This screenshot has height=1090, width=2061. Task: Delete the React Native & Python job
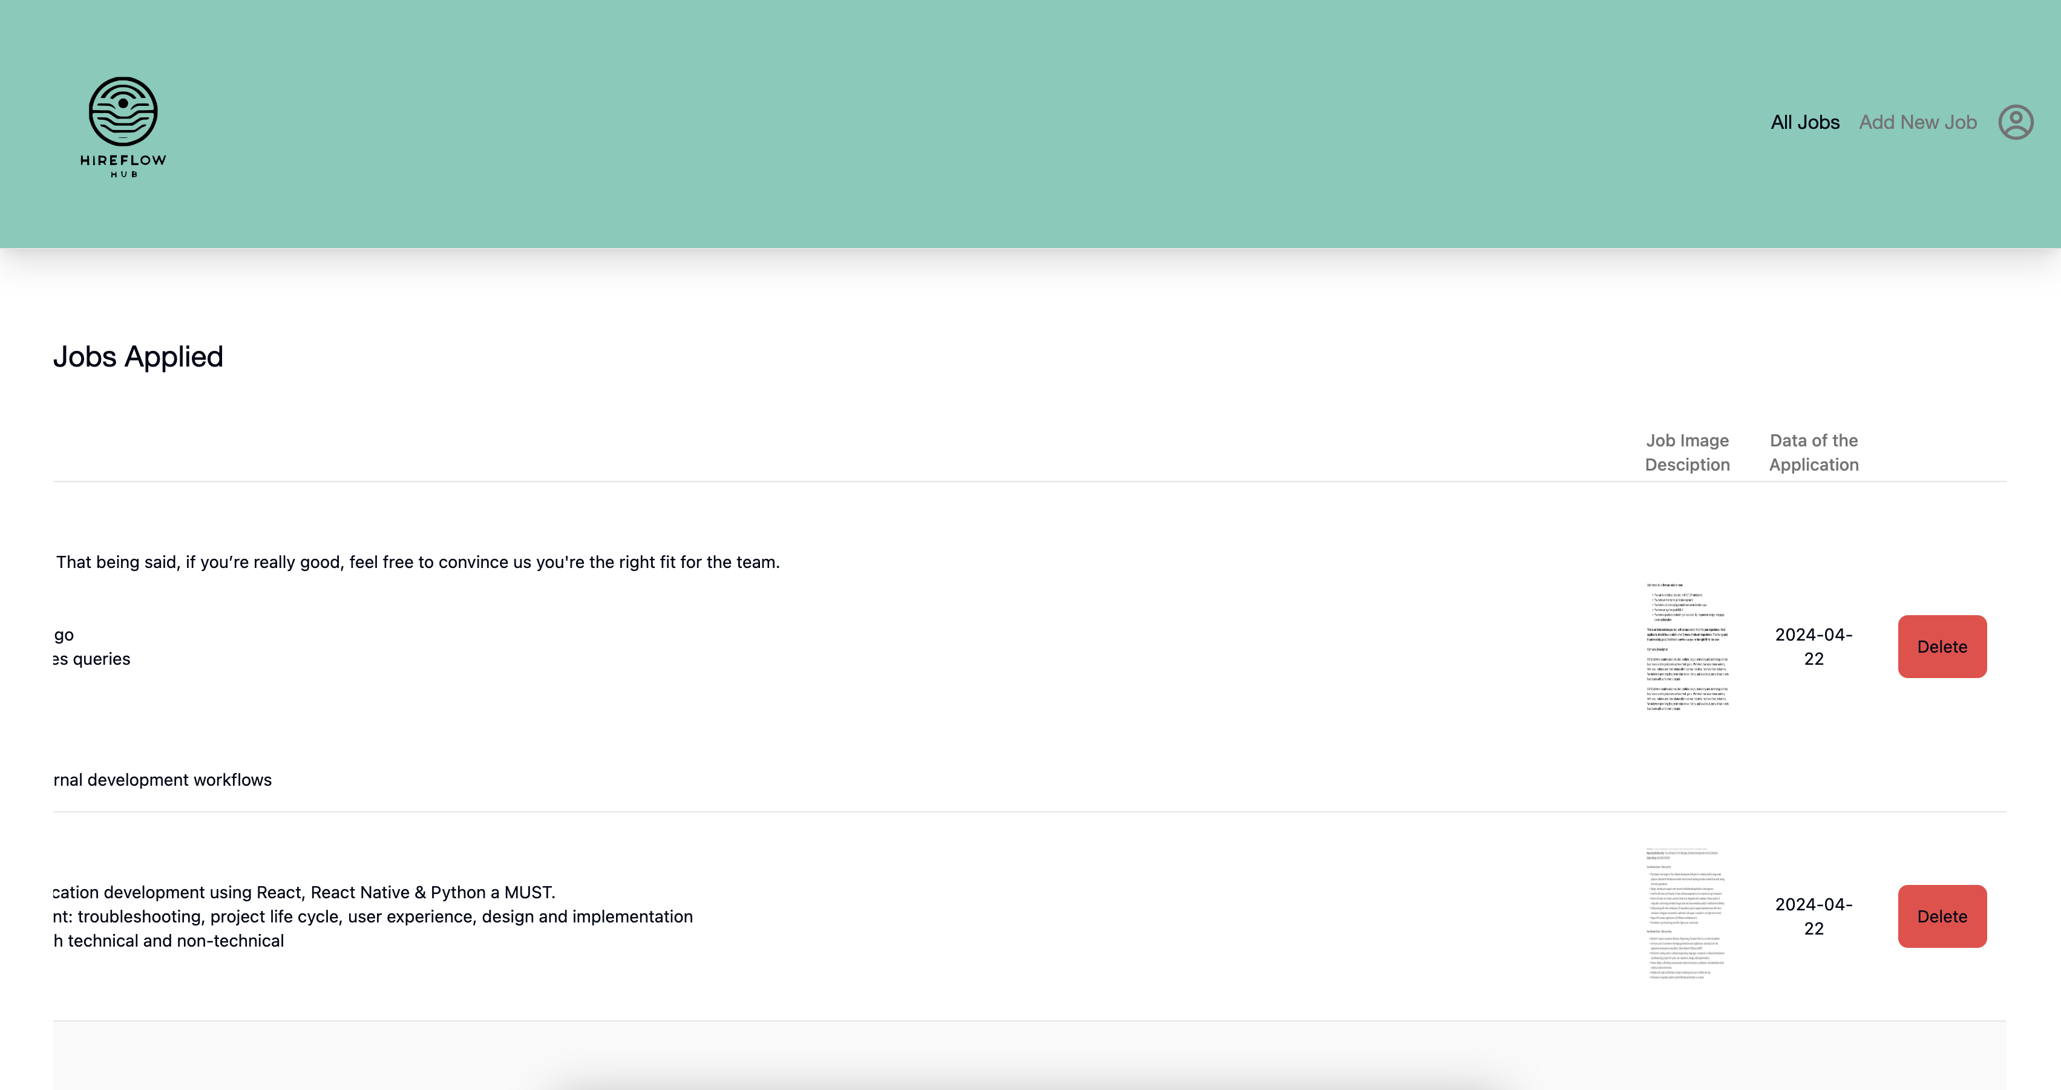pos(1942,916)
